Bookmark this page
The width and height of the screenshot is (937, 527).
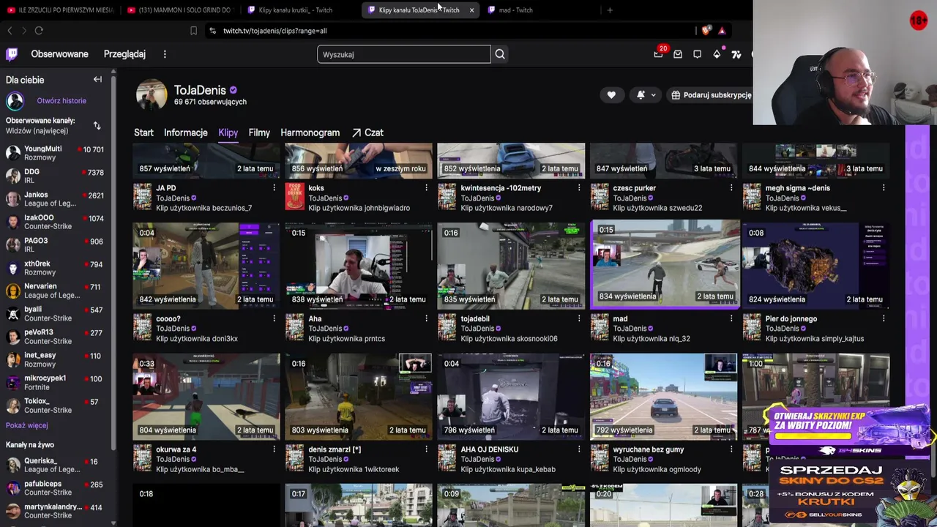(x=193, y=31)
